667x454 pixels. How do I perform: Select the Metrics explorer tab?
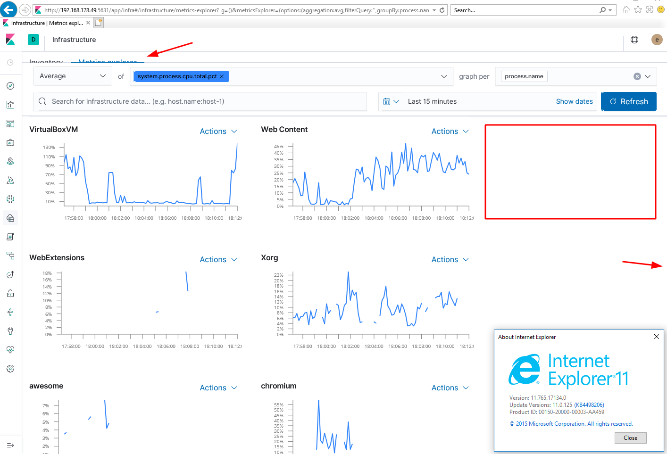[107, 62]
